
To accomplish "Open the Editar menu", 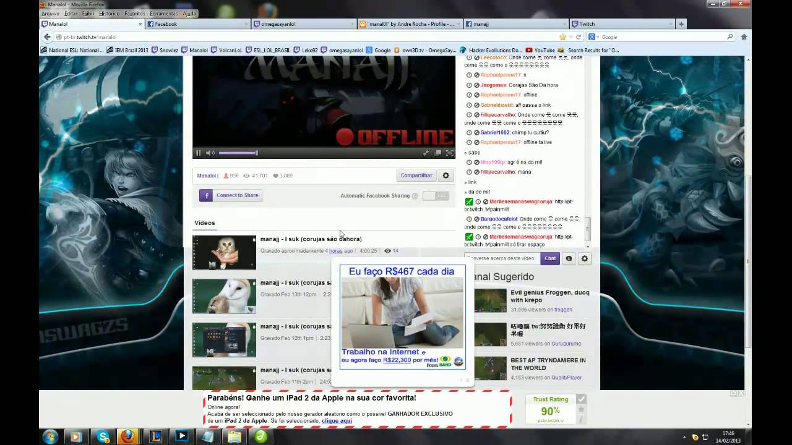I will 71,13.
